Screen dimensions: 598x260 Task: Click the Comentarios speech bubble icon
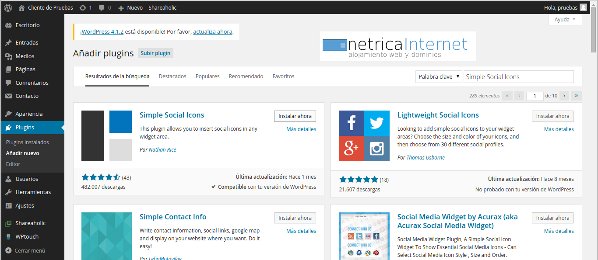point(8,83)
